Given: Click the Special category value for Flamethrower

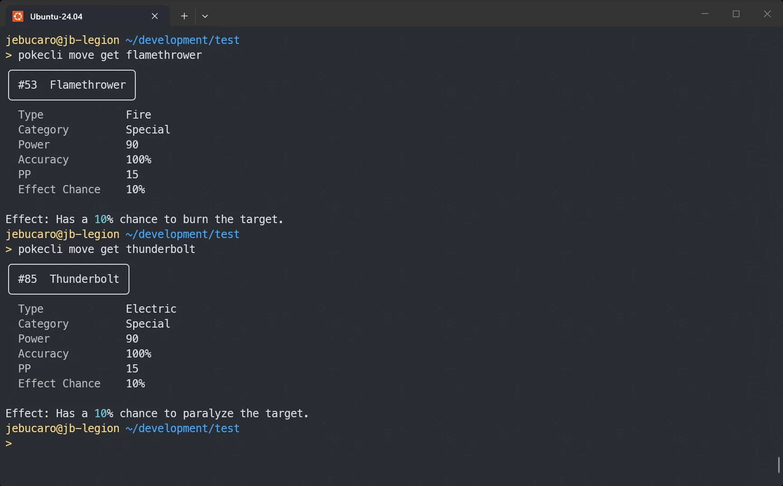Looking at the screenshot, I should (148, 129).
